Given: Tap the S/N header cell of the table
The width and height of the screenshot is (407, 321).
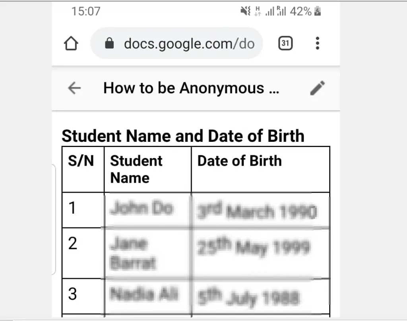Looking at the screenshot, I should (x=82, y=160).
